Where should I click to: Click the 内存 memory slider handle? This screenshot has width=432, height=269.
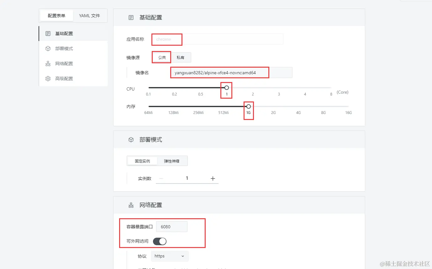249,106
